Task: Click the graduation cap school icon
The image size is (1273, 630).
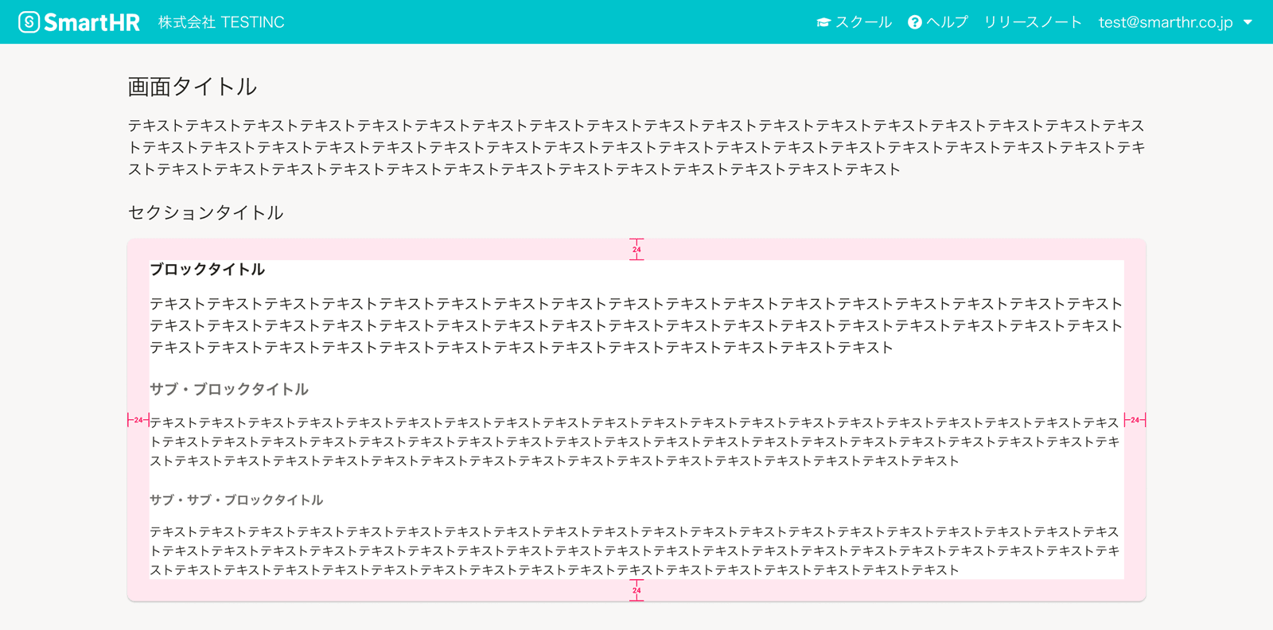Action: pyautogui.click(x=823, y=22)
